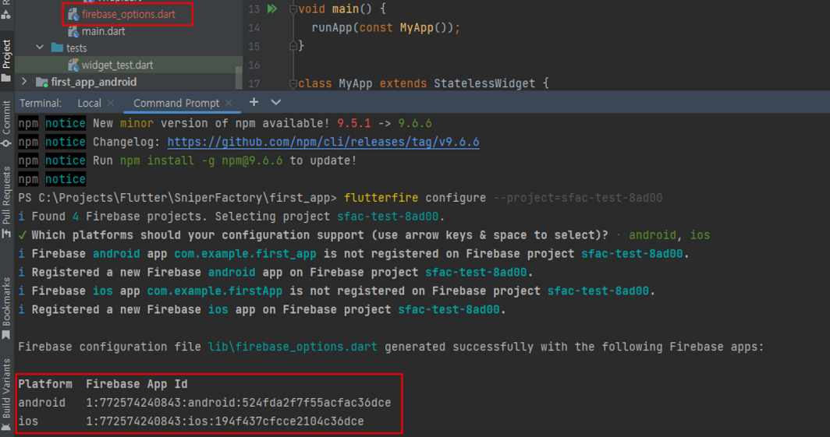Switch to the Local terminal tab
The image size is (830, 437).
click(89, 103)
